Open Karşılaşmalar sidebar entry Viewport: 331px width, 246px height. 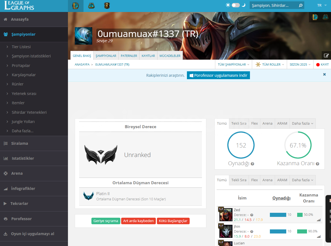point(24,75)
